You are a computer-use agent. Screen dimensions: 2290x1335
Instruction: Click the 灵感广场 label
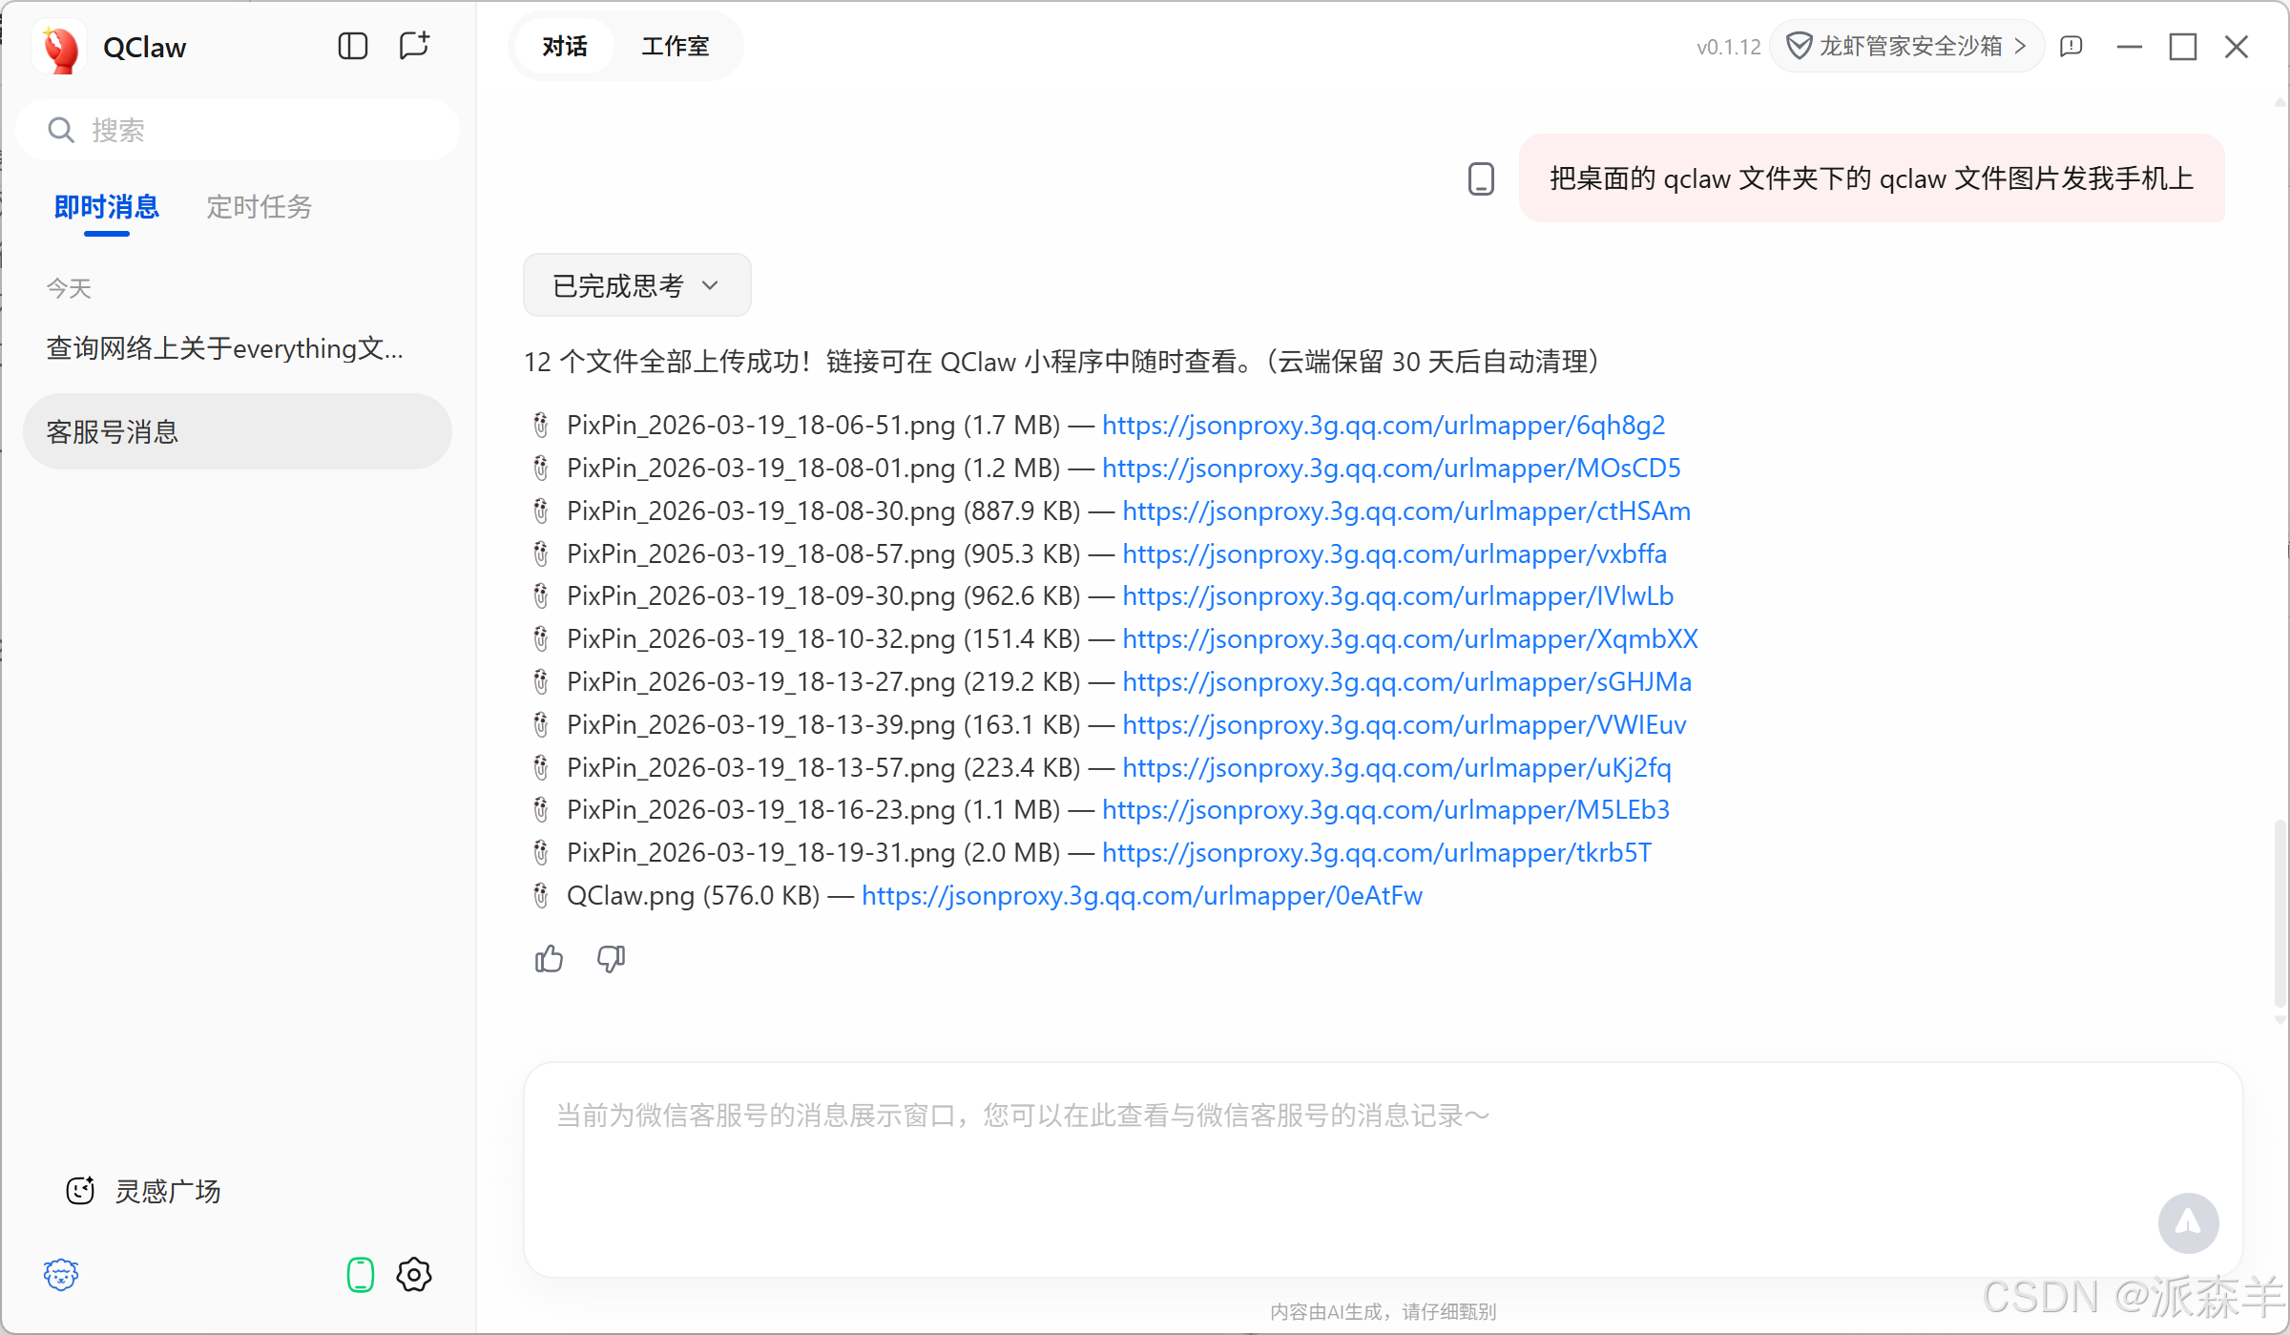[x=168, y=1190]
